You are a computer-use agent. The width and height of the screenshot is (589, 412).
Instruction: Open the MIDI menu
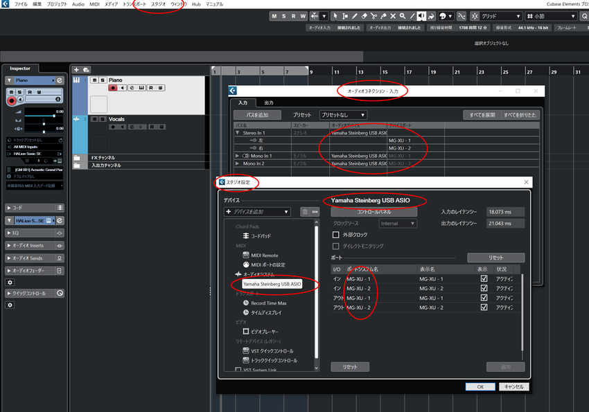(94, 4)
